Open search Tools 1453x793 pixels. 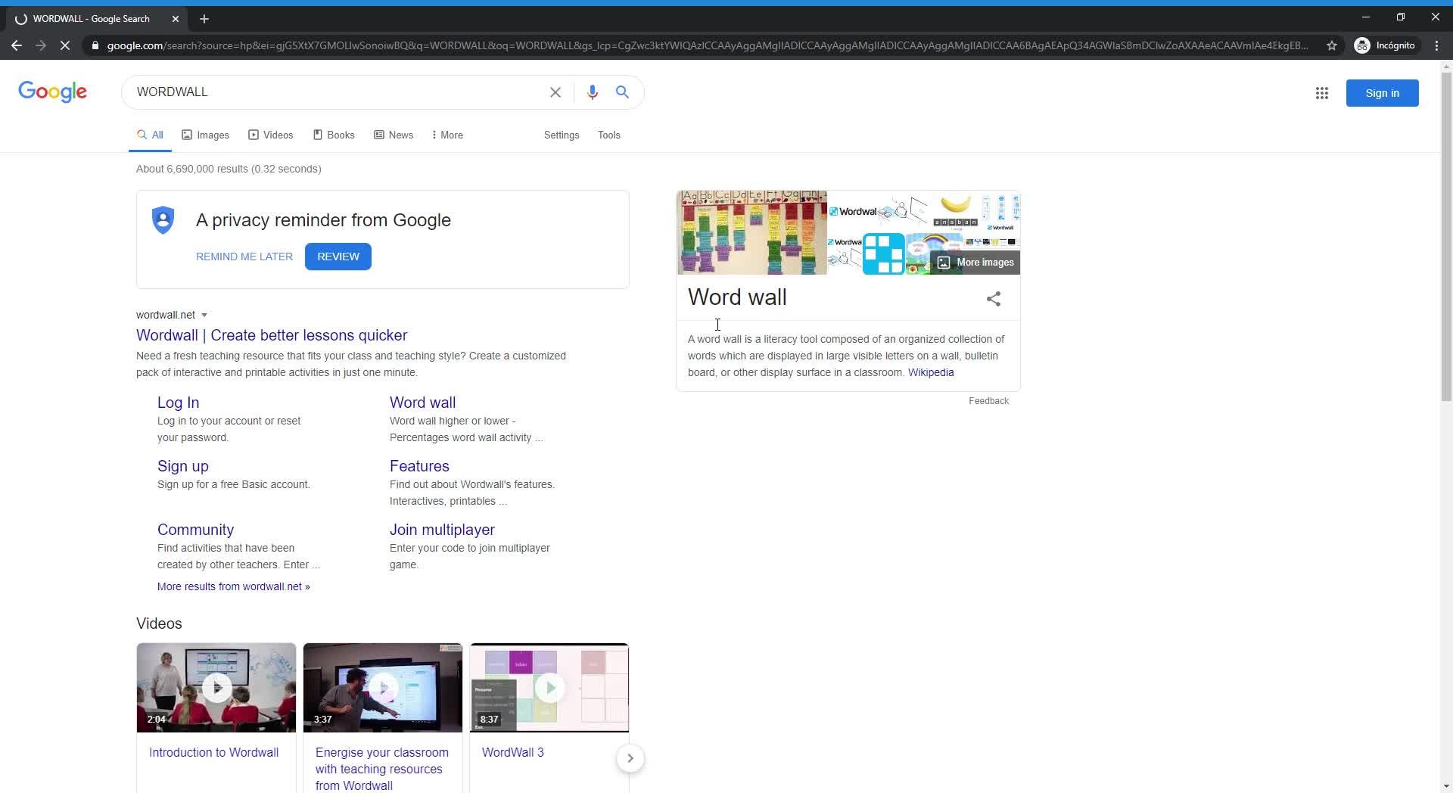(609, 135)
